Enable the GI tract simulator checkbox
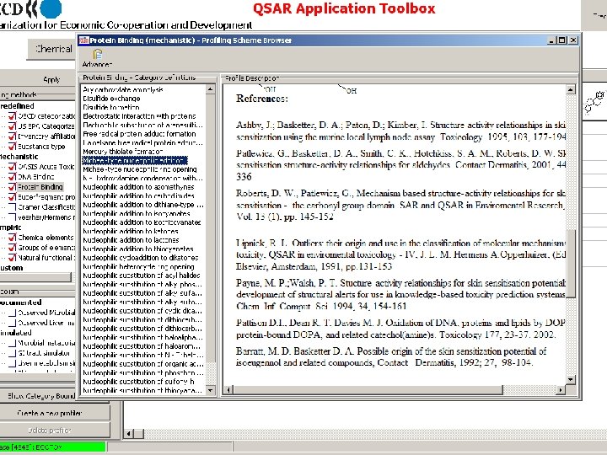Viewport: 607px width, 455px height. pyautogui.click(x=13, y=353)
